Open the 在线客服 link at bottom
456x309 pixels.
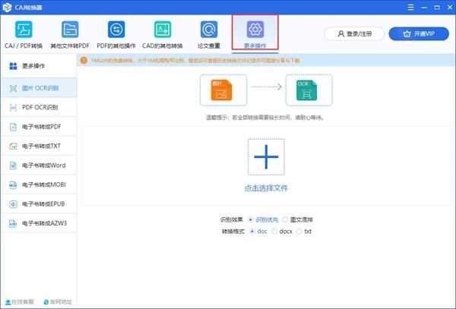(x=18, y=302)
